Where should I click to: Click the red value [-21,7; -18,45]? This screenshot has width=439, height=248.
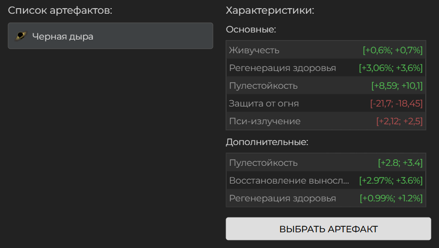pyautogui.click(x=396, y=103)
